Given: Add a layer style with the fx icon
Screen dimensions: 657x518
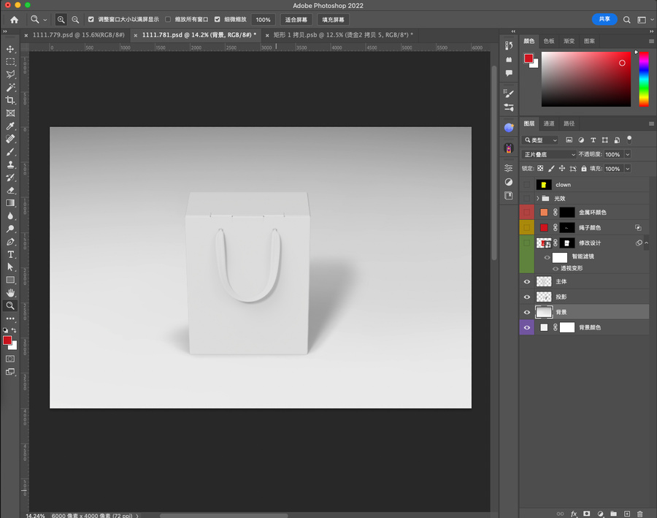Looking at the screenshot, I should 574,514.
